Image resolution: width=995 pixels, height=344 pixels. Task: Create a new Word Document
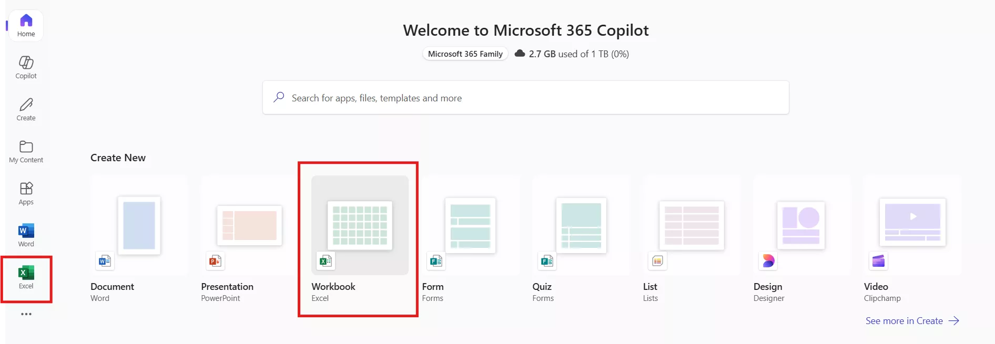(139, 225)
